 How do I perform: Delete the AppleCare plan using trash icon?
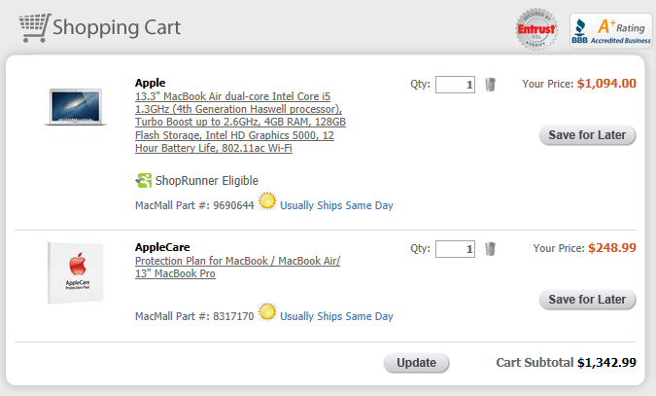490,249
